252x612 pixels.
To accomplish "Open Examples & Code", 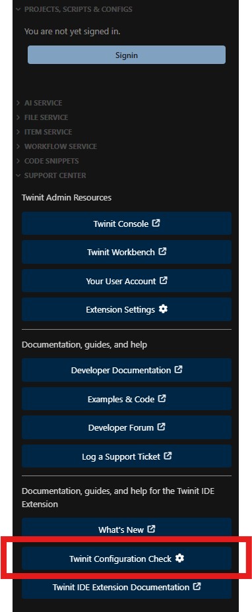I will (127, 399).
